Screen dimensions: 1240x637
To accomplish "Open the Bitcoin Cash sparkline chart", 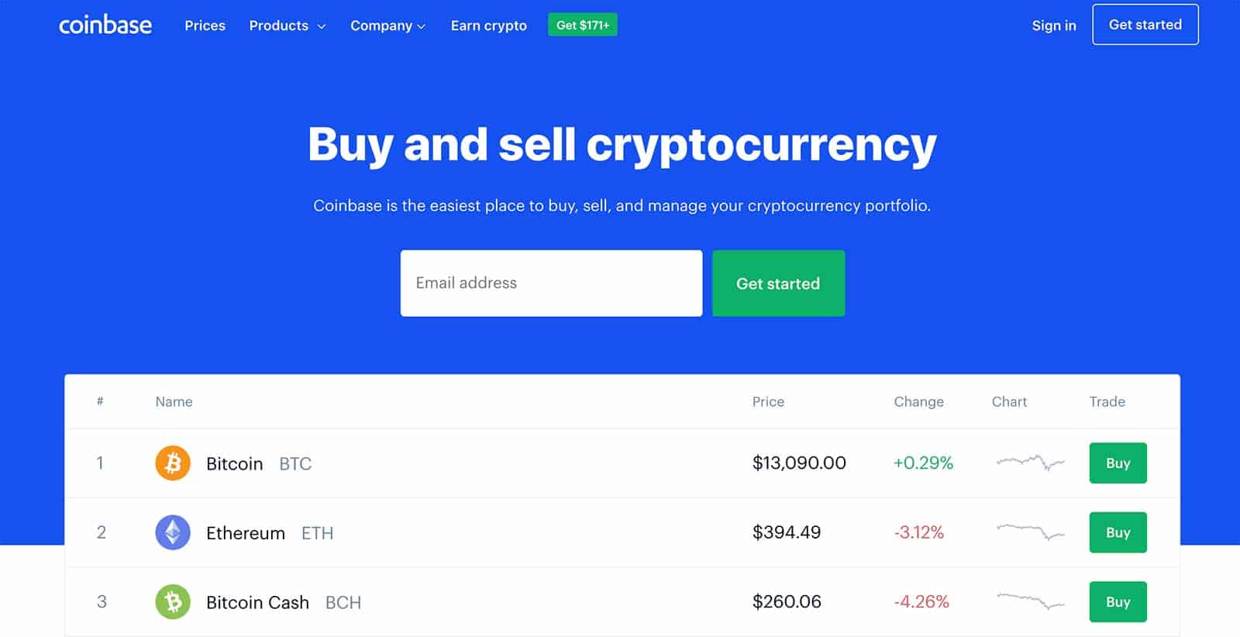I will [x=1030, y=601].
